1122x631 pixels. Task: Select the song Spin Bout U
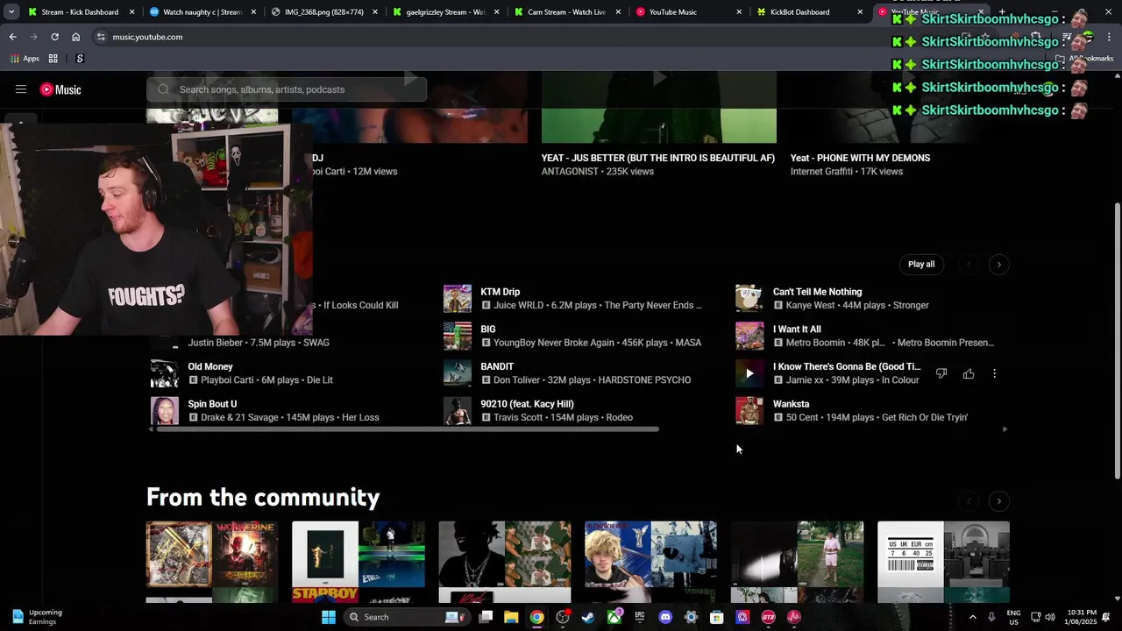pyautogui.click(x=212, y=404)
